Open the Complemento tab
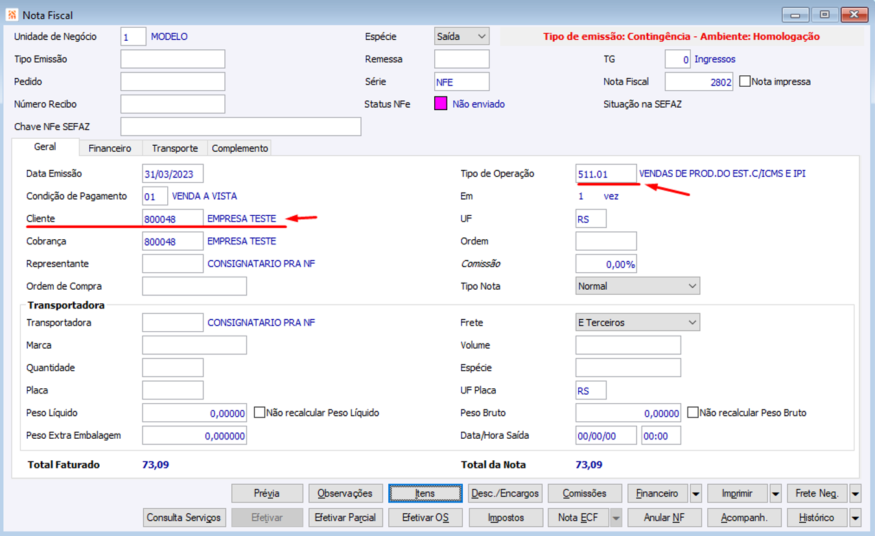 pos(240,148)
